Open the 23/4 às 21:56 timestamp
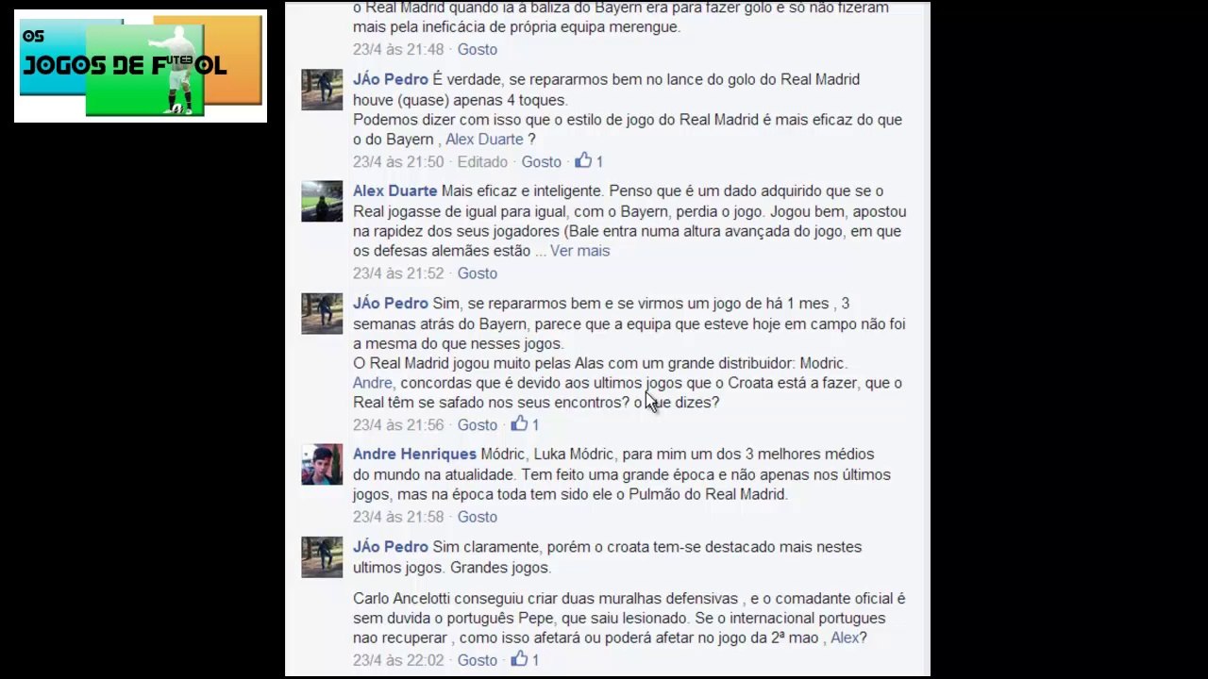1208x679 pixels. tap(398, 425)
